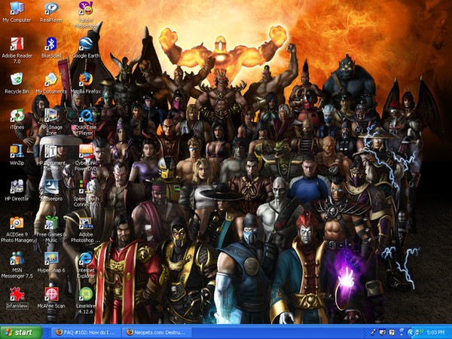This screenshot has width=452, height=339.
Task: Select the Free Games & Music icon
Action: tap(51, 229)
